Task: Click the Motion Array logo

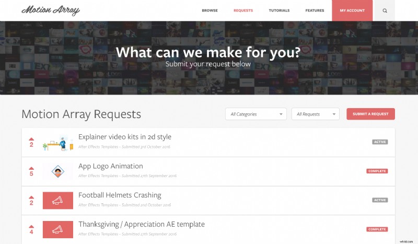Action: [x=51, y=10]
